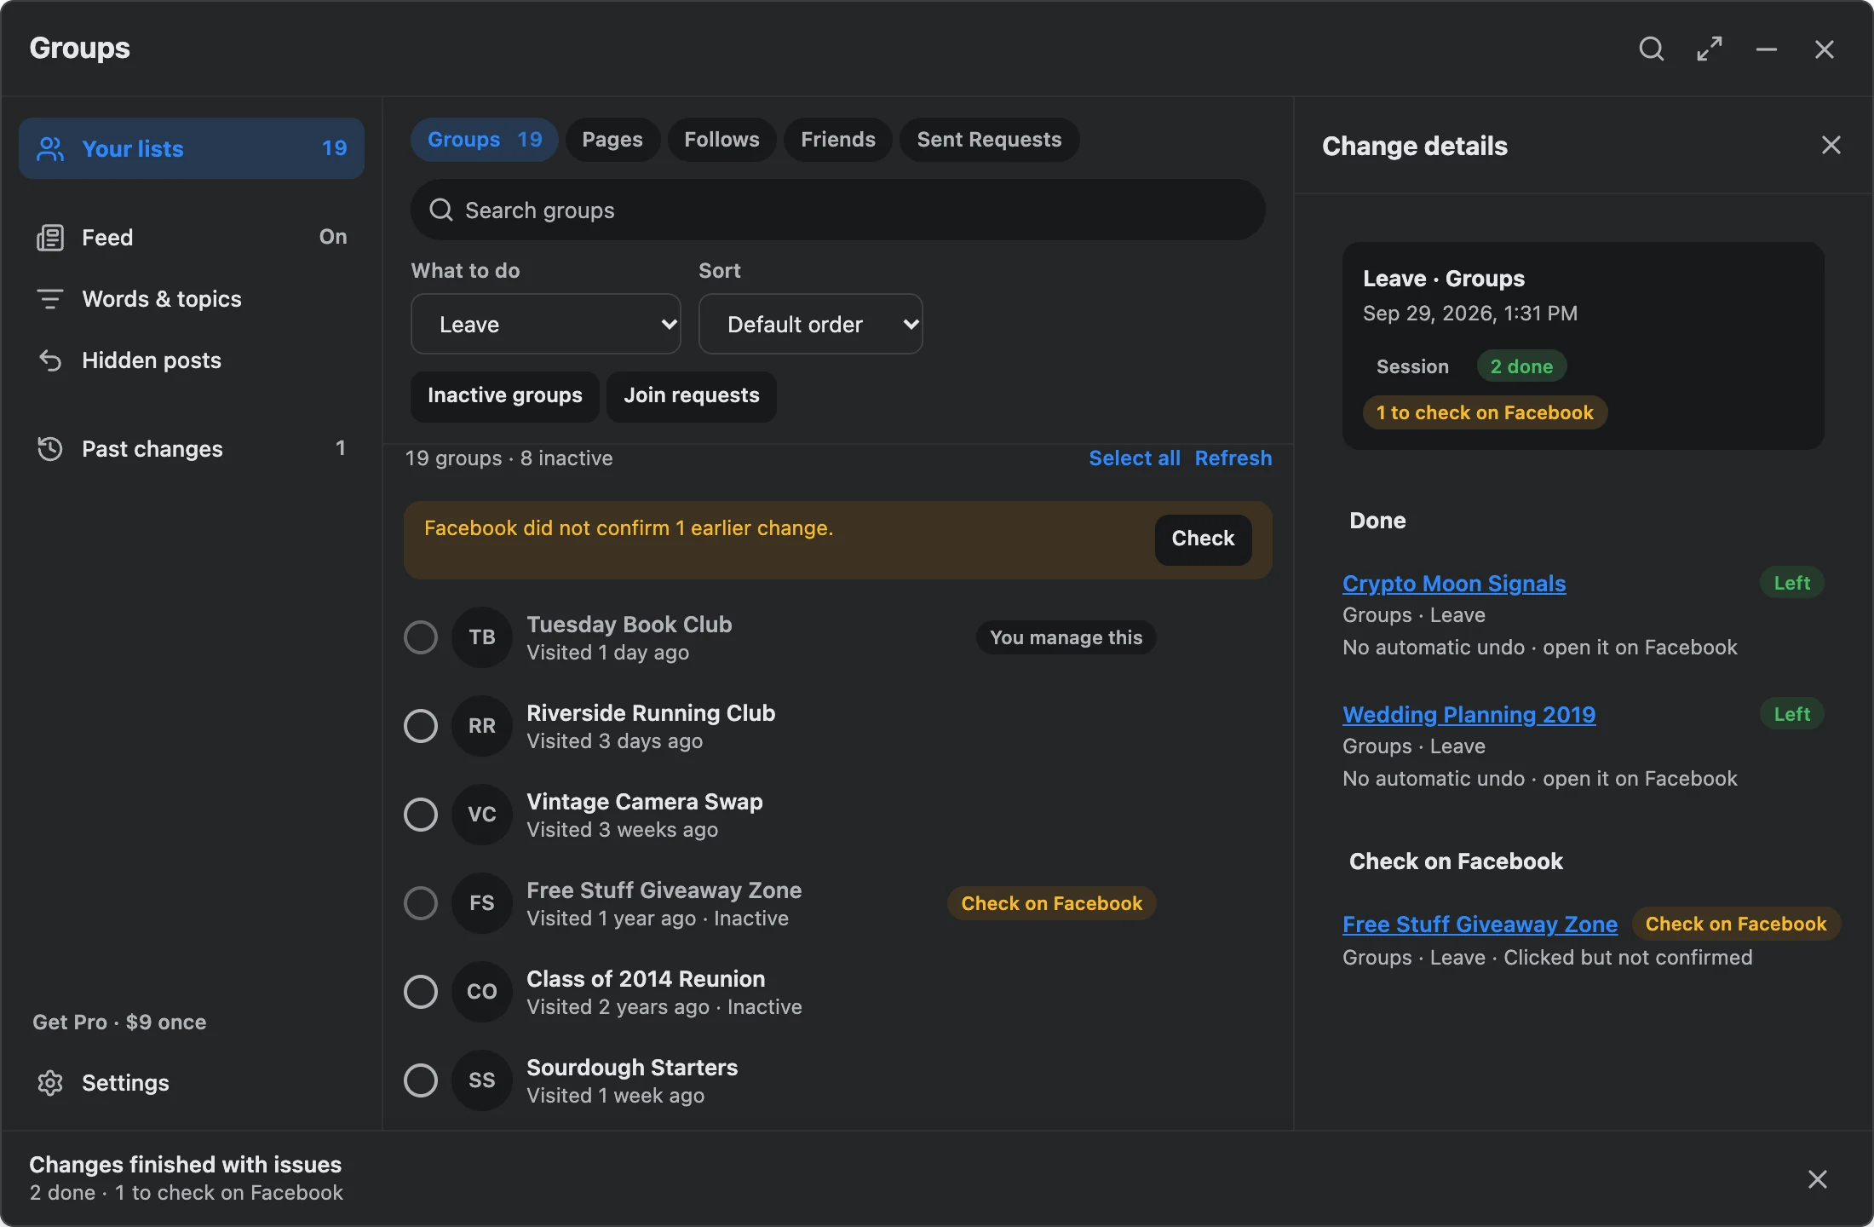Viewport: 1874px width, 1227px height.
Task: Close the Change details panel
Action: point(1831,146)
